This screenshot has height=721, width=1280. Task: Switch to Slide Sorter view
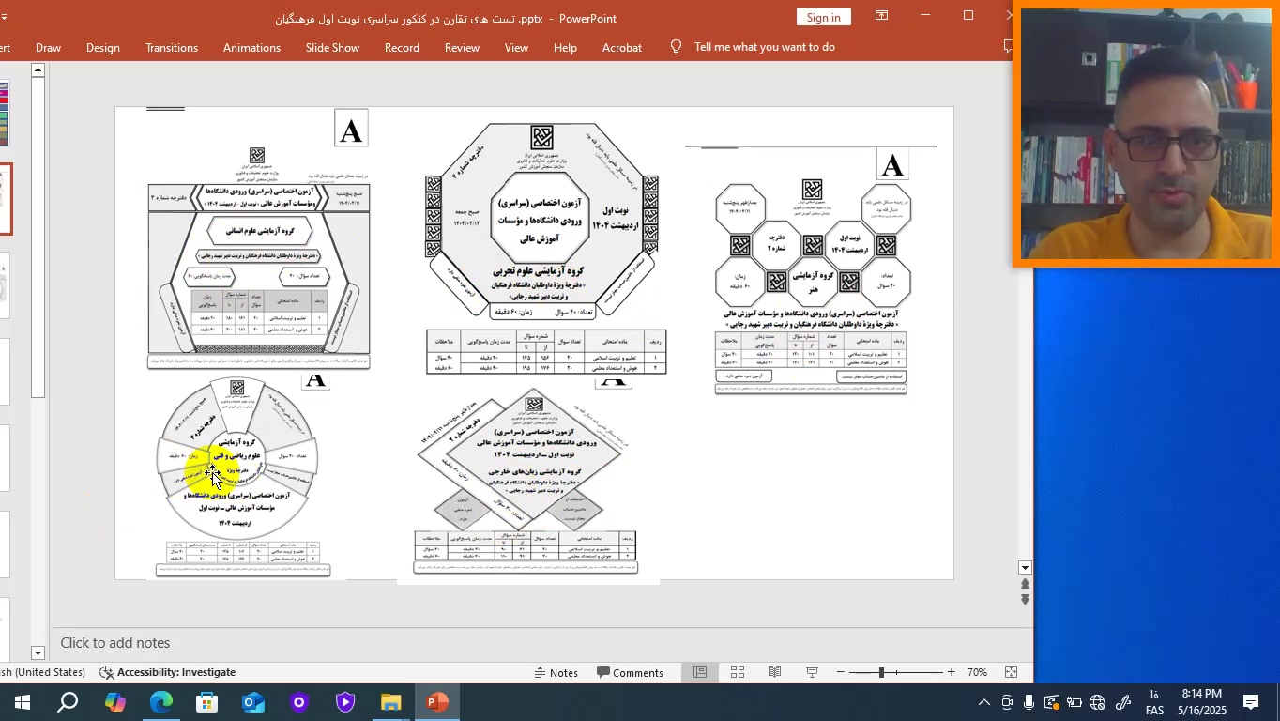[738, 672]
